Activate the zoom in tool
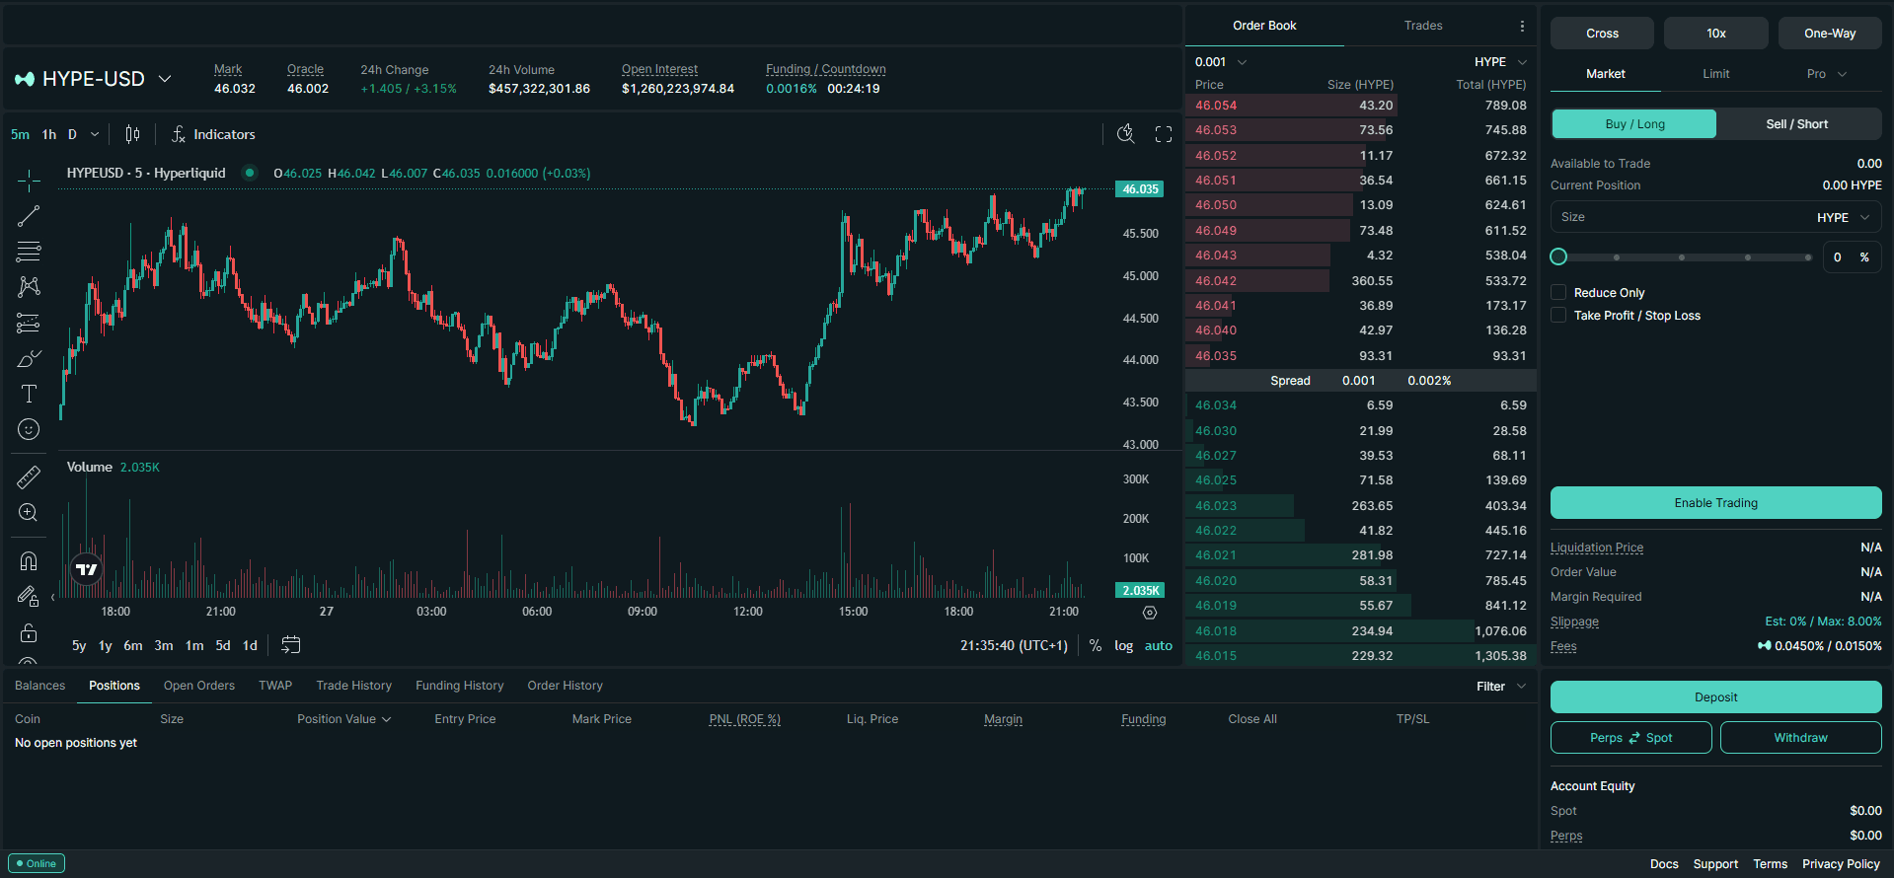 coord(29,513)
